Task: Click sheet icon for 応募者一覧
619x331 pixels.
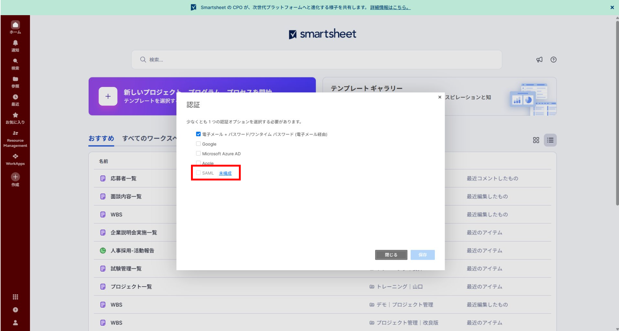Action: [103, 178]
